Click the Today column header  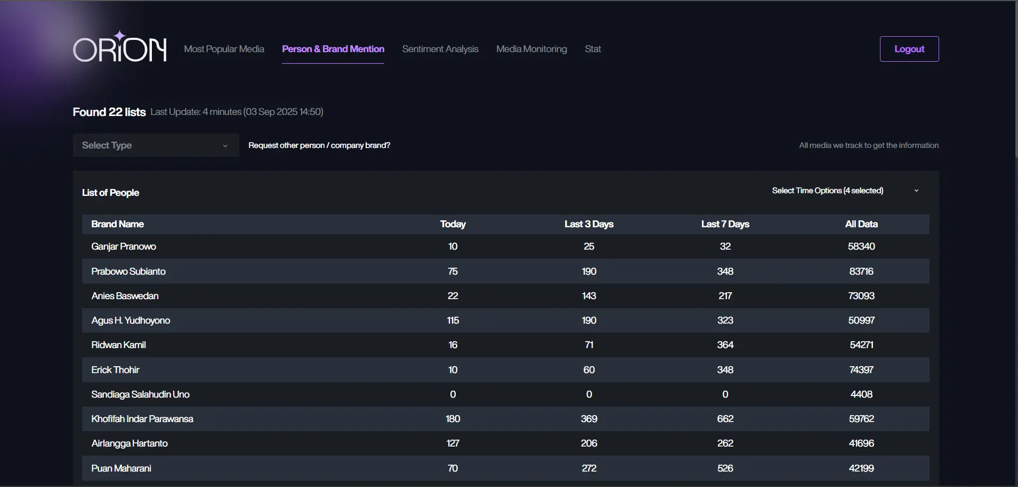pos(453,224)
